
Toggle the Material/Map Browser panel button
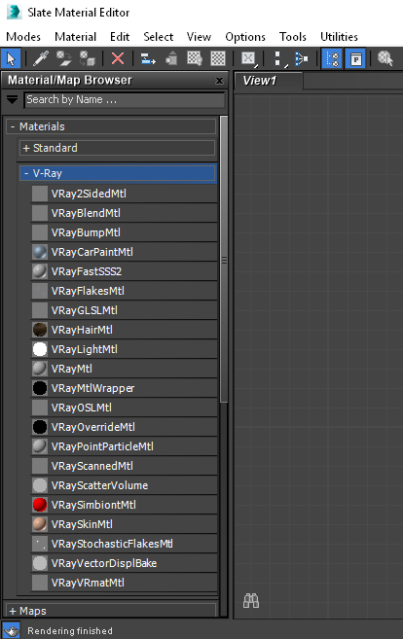click(332, 58)
